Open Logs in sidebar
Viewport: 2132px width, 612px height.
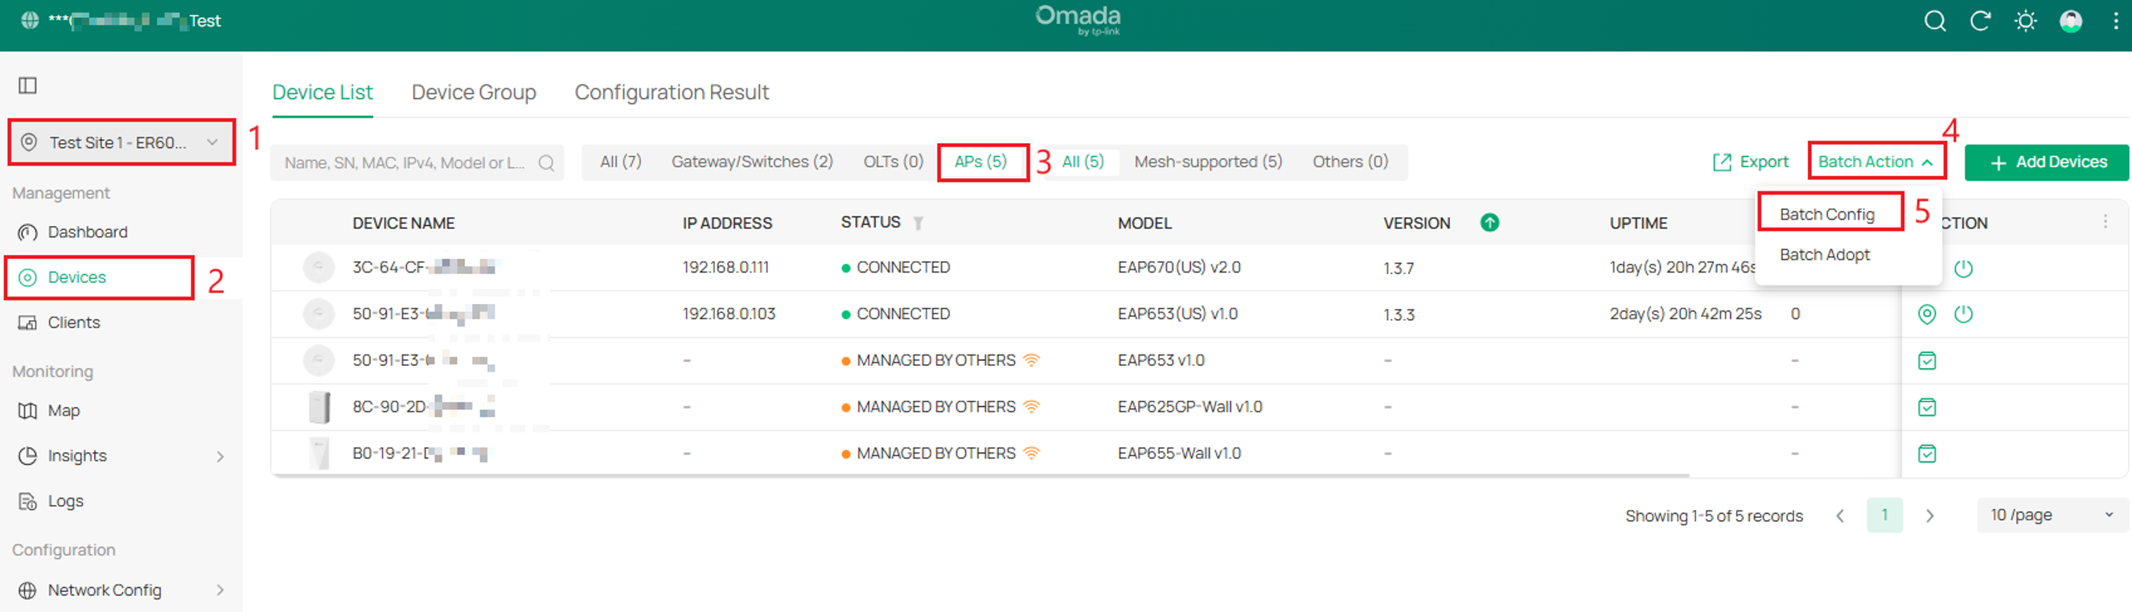(x=64, y=501)
